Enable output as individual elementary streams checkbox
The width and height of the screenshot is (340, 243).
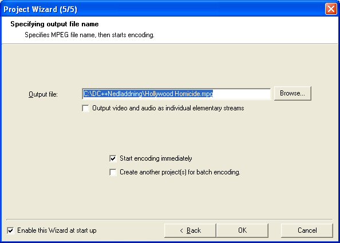[x=86, y=108]
